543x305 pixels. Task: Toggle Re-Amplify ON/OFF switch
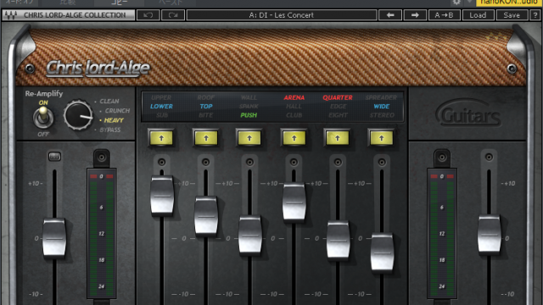[x=43, y=117]
